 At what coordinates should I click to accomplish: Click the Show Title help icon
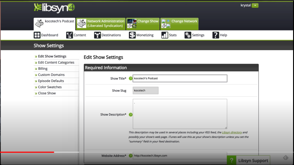tap(131, 78)
